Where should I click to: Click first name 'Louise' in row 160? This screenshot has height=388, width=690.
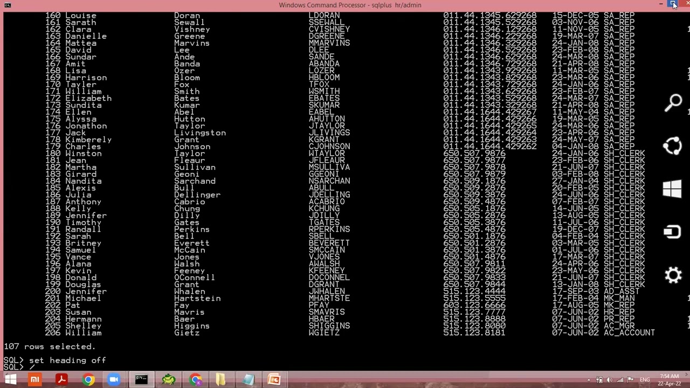(x=81, y=16)
